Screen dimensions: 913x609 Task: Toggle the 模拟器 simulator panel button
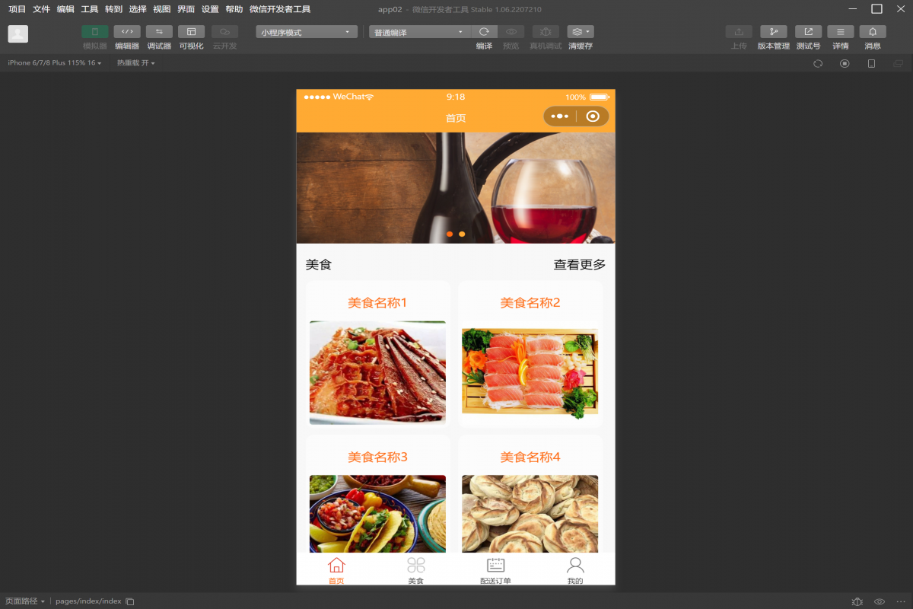[x=95, y=32]
